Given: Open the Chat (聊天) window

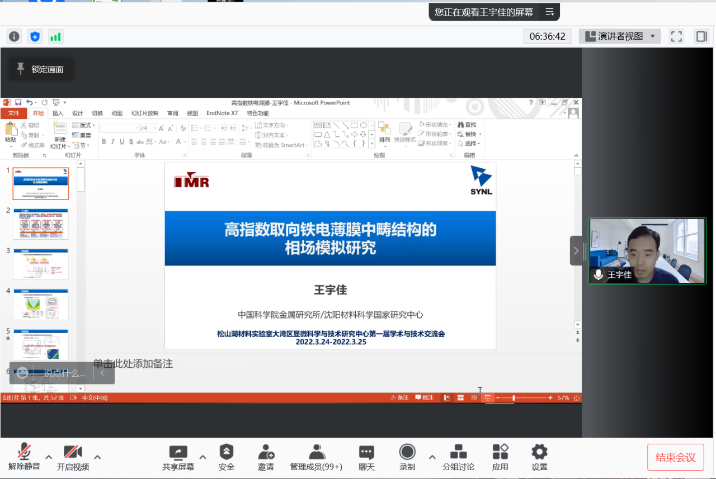Looking at the screenshot, I should 366,457.
